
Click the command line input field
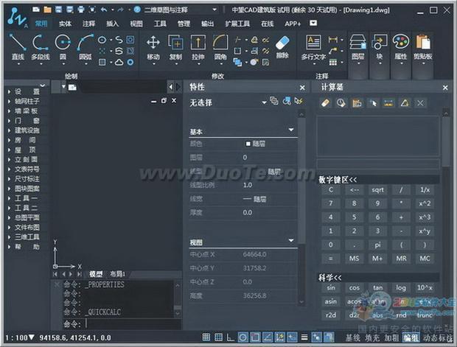[122, 324]
